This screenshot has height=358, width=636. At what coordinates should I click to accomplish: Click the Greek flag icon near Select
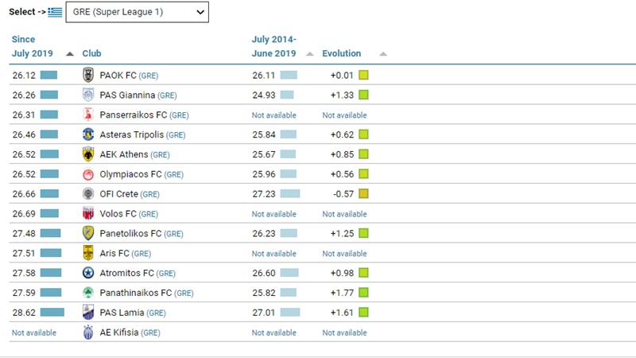(55, 12)
